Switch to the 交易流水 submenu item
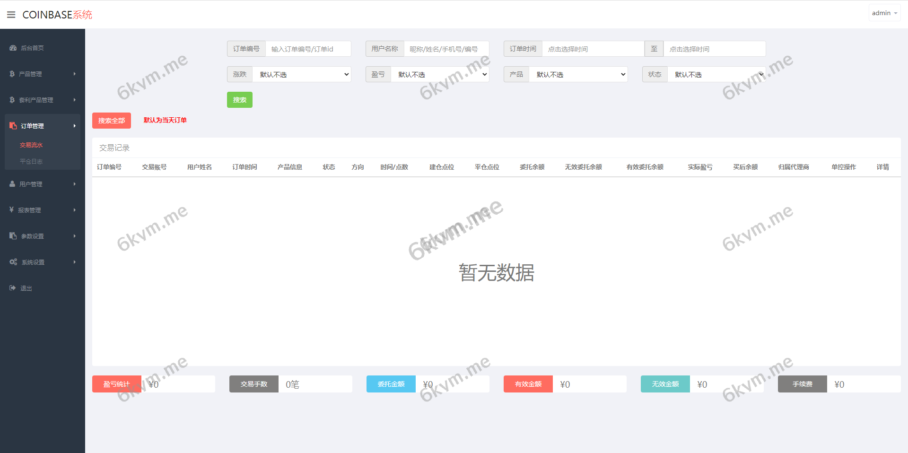 31,145
